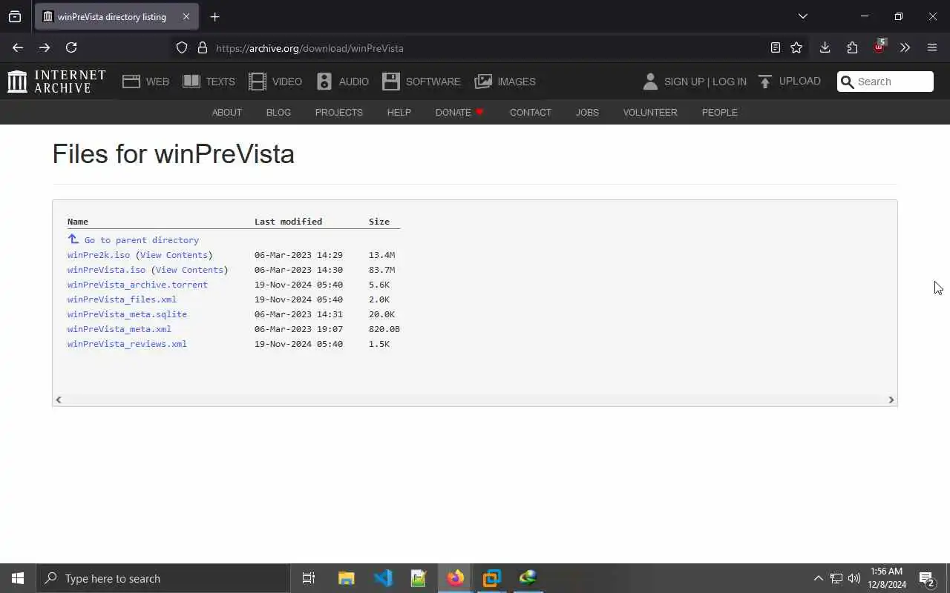The image size is (950, 593).
Task: Open the HELP link
Action: click(x=399, y=113)
